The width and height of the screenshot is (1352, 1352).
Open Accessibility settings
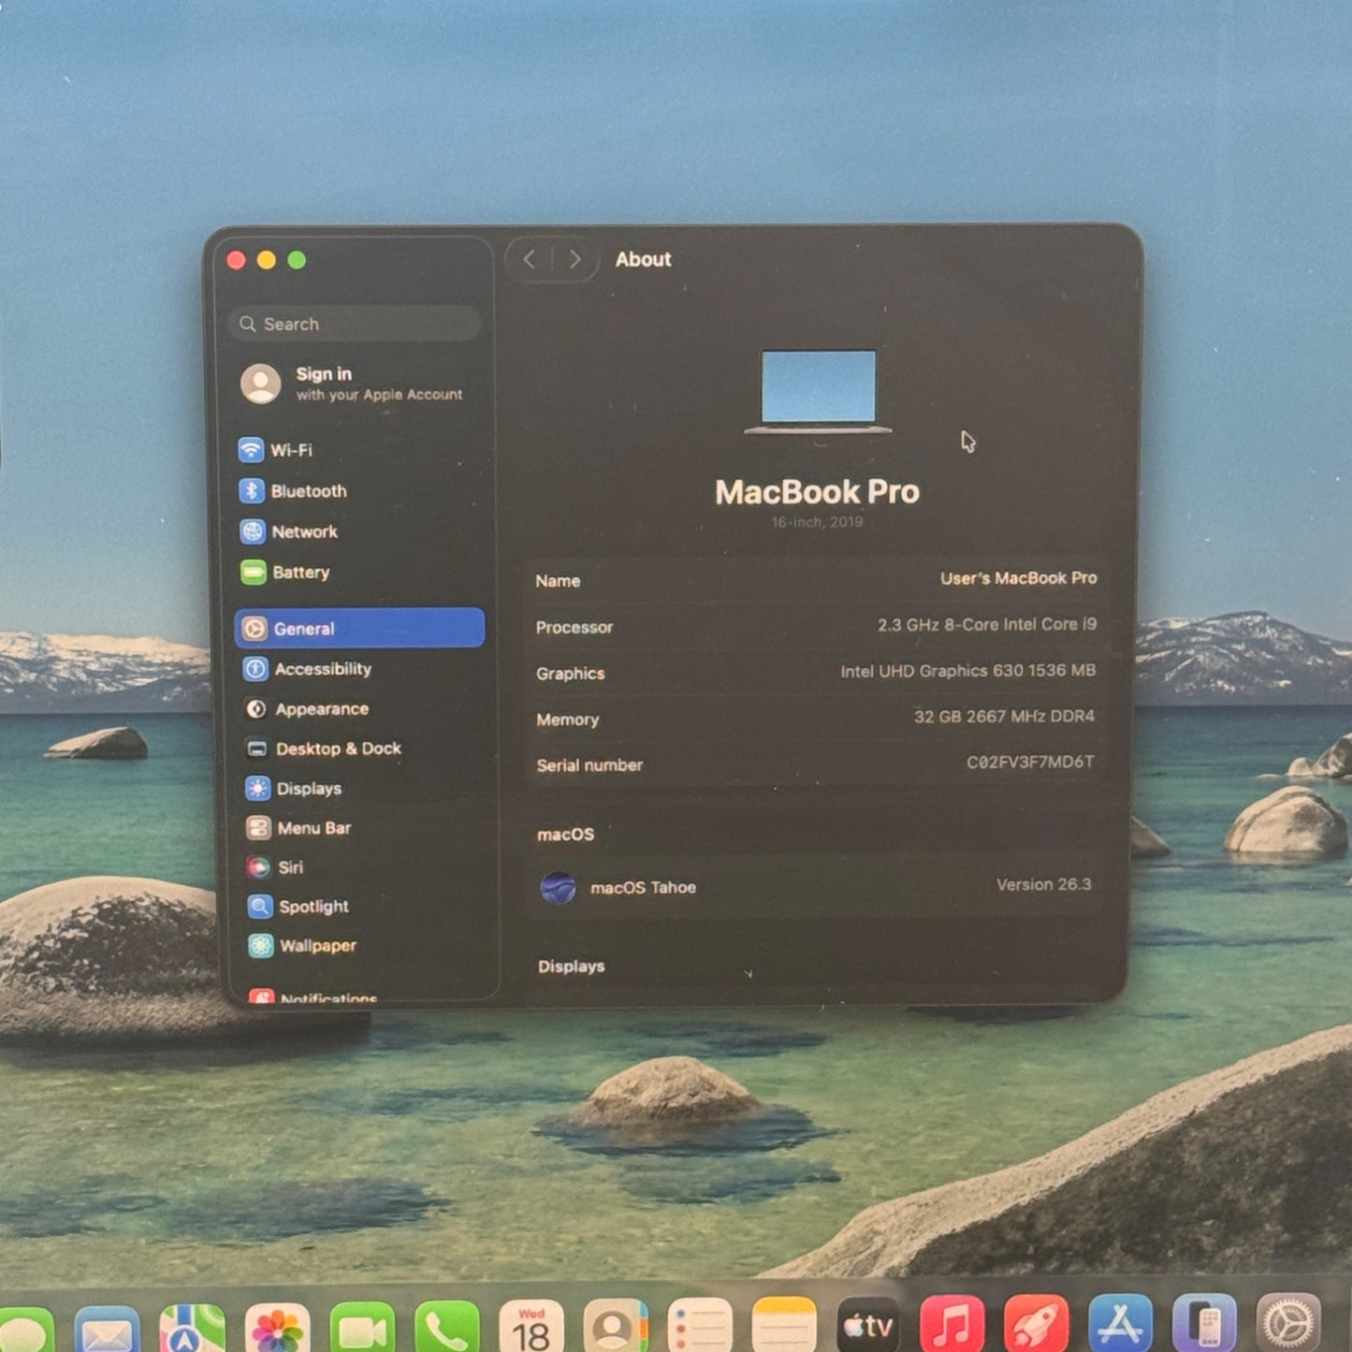(x=321, y=669)
